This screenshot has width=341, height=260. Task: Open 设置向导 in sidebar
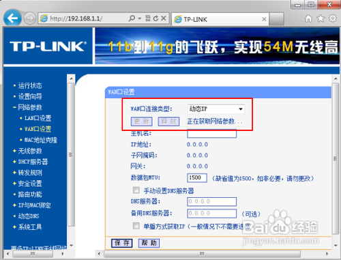coord(30,96)
